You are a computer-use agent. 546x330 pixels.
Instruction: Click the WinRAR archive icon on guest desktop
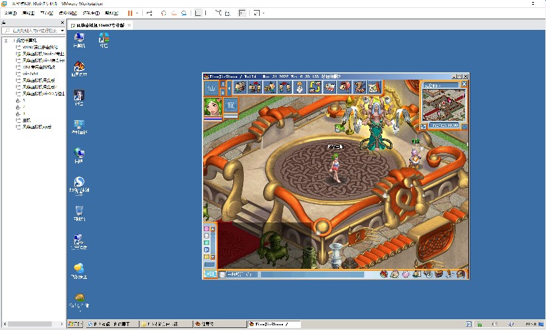click(x=104, y=40)
